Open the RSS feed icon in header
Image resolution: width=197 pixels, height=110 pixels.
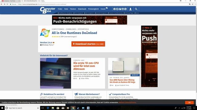pos(125,9)
